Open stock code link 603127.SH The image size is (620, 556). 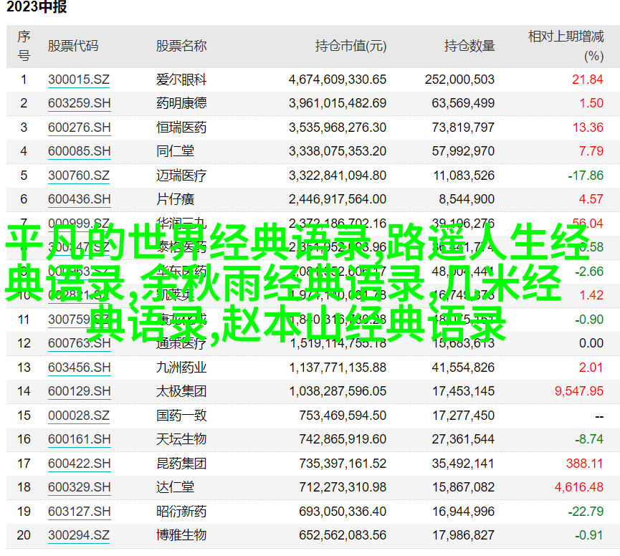point(79,512)
